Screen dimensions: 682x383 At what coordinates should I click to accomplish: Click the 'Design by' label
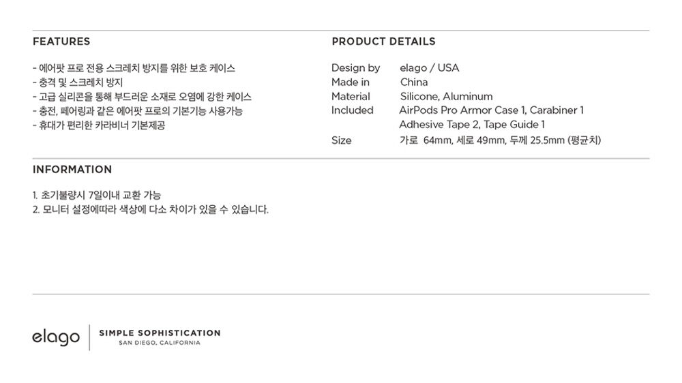(x=355, y=68)
